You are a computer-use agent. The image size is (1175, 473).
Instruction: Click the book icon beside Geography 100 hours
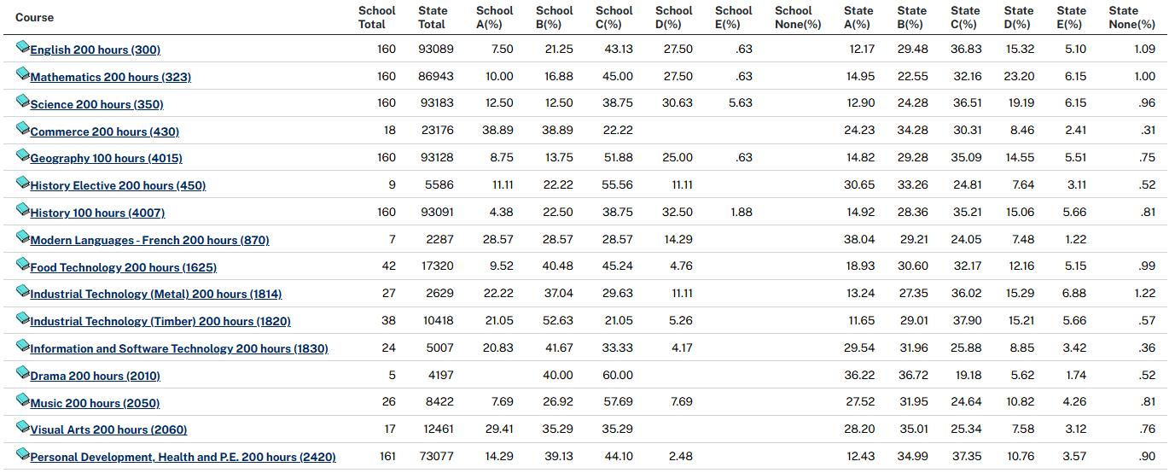(x=23, y=155)
